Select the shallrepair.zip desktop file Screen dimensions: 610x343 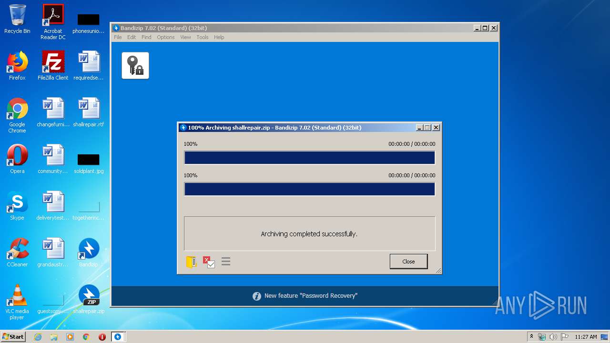[89, 299]
